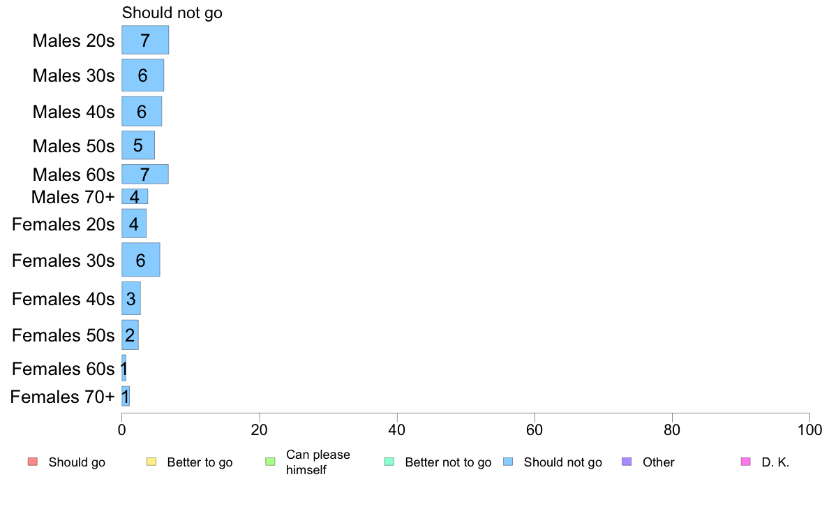Select the yellow Better to go swatch
The height and width of the screenshot is (514, 829).
pos(151,462)
